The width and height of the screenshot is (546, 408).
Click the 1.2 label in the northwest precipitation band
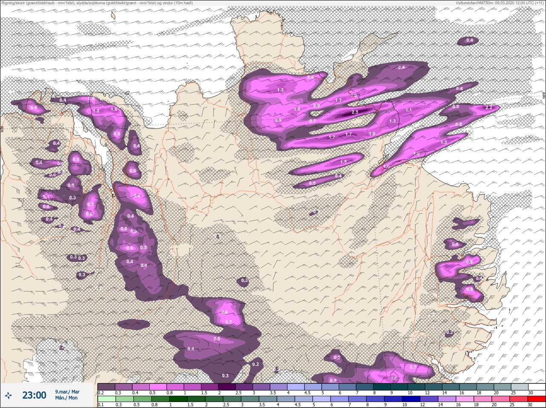(96, 111)
